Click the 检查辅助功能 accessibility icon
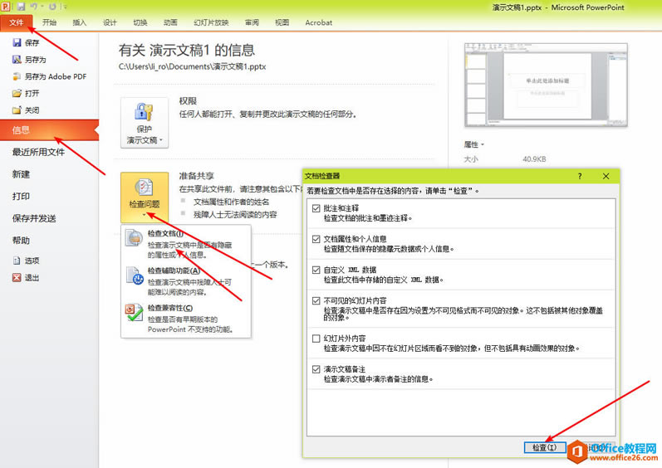The width and height of the screenshot is (662, 468). [135, 275]
